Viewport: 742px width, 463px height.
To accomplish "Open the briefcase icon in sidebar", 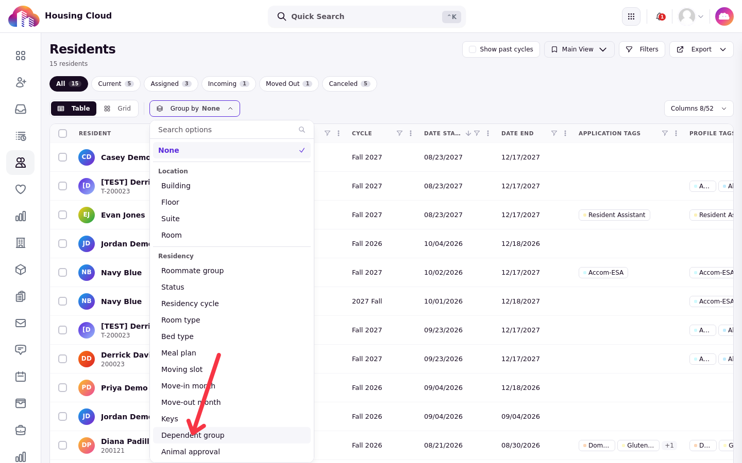I will click(21, 430).
